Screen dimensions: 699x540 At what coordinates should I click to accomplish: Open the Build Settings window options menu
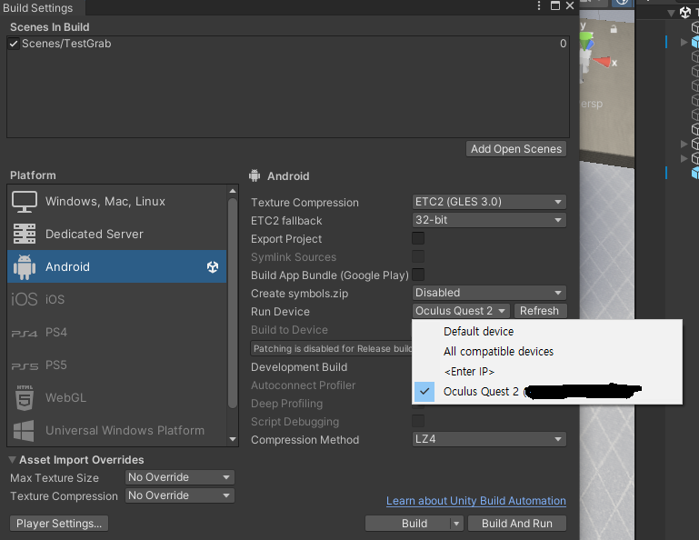(x=539, y=5)
